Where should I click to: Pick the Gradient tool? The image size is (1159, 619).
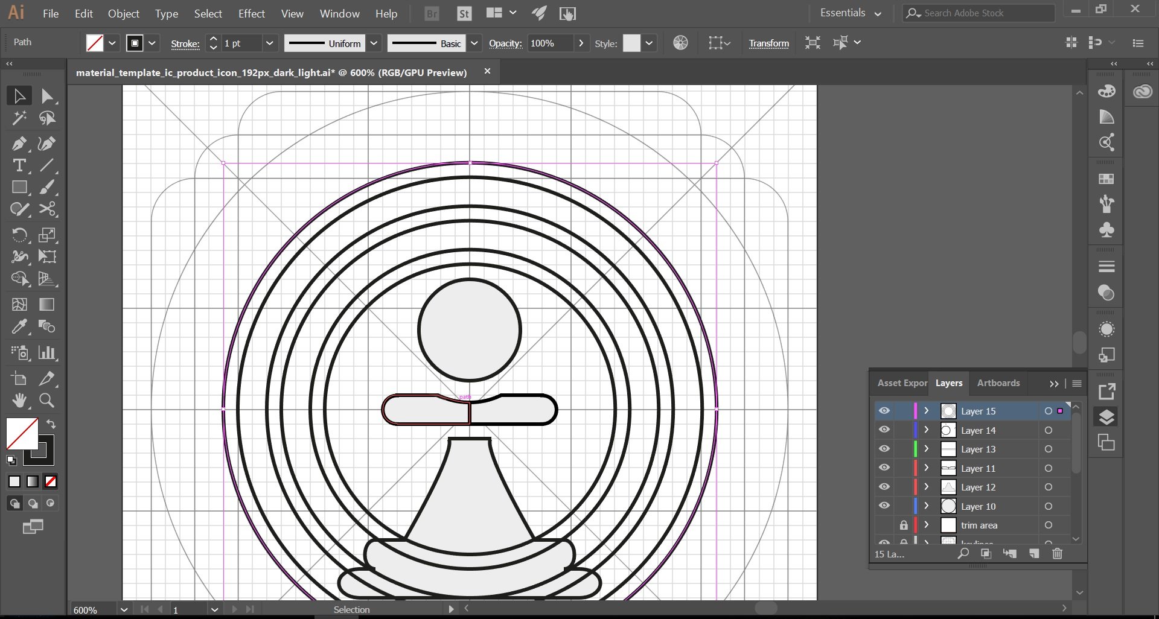47,305
